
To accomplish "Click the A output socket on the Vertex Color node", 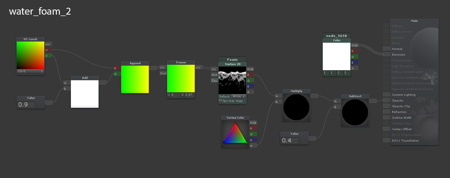I will point(252,145).
